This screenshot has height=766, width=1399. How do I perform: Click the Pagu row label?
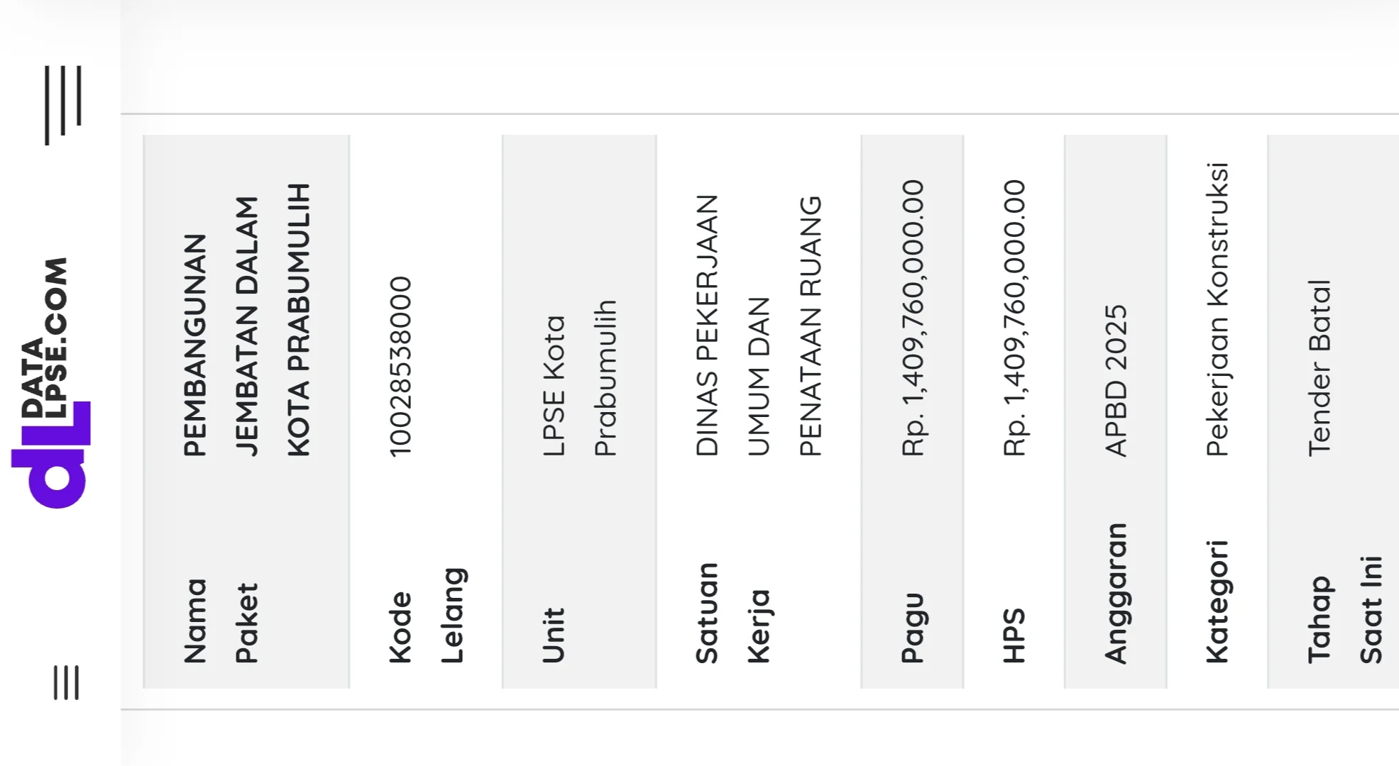tap(913, 628)
